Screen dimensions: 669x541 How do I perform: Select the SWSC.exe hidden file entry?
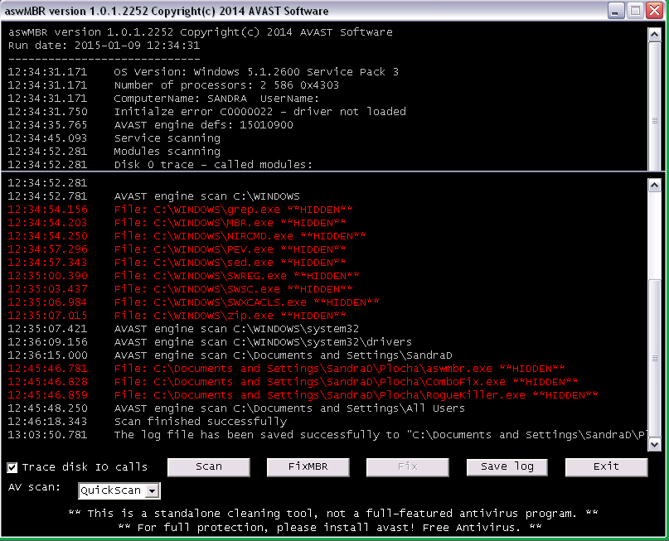180,289
